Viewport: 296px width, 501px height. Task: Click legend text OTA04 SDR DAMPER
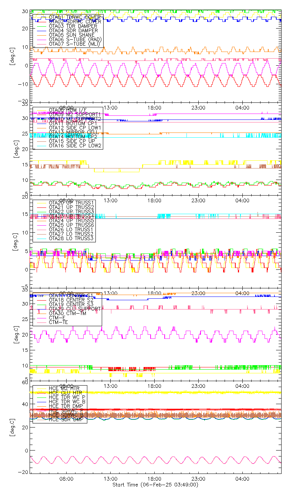point(73,30)
